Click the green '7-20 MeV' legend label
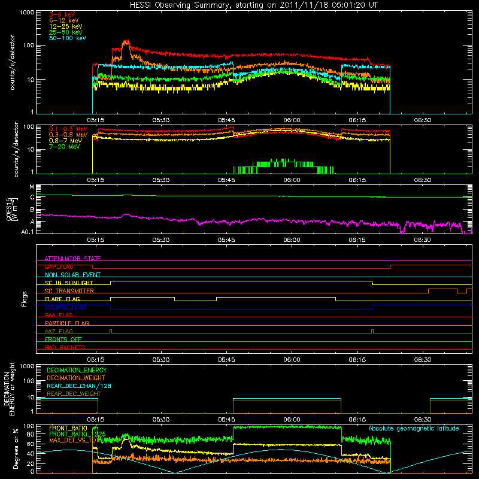Image resolution: width=479 pixels, height=479 pixels. click(65, 147)
